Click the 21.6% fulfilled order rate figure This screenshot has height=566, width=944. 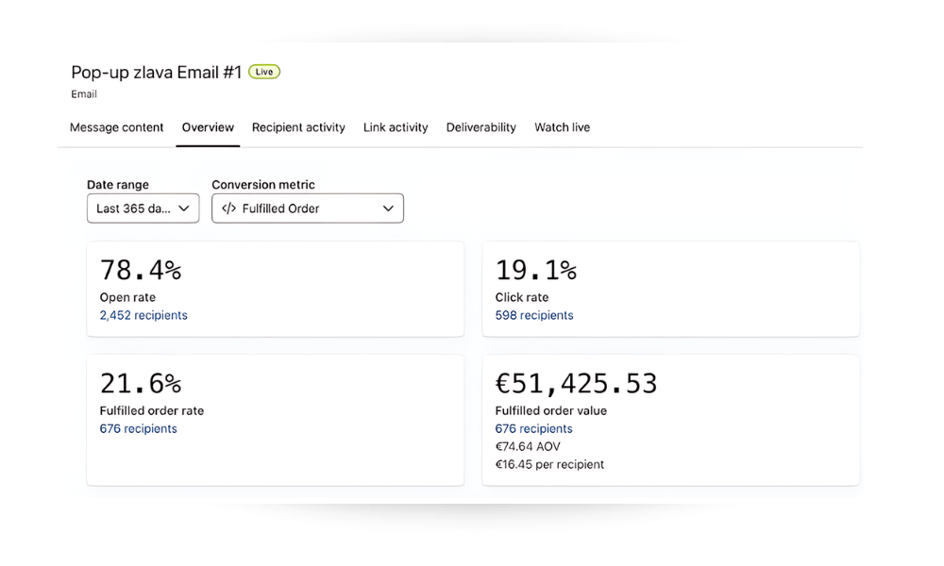pos(140,384)
